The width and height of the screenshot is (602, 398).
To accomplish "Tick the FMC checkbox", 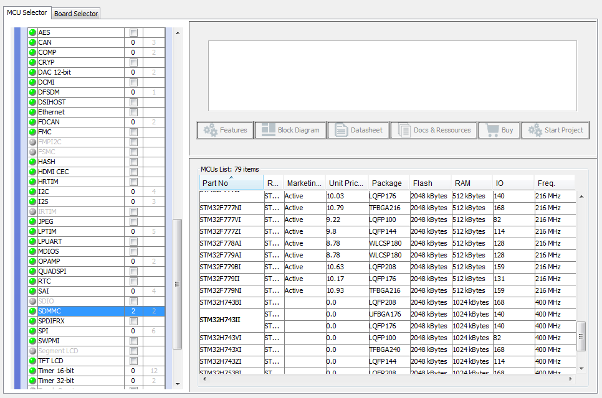I will pyautogui.click(x=133, y=132).
